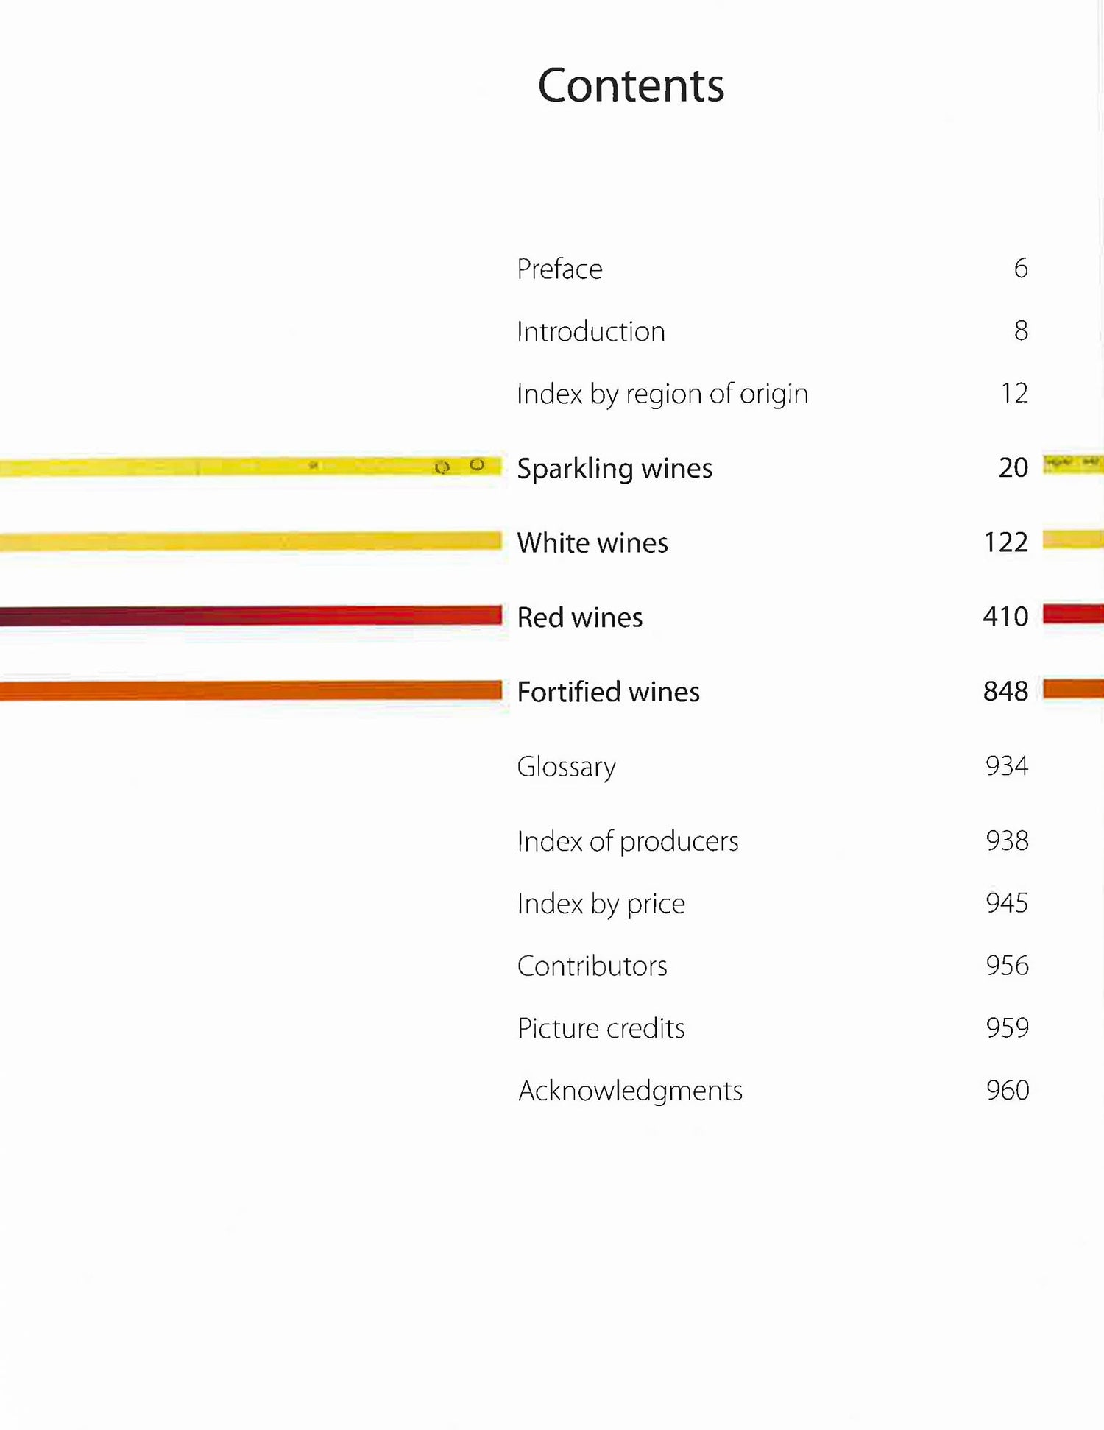Image resolution: width=1104 pixels, height=1430 pixels.
Task: Click the long yellow bar left of Sparkling wines
Action: click(250, 467)
